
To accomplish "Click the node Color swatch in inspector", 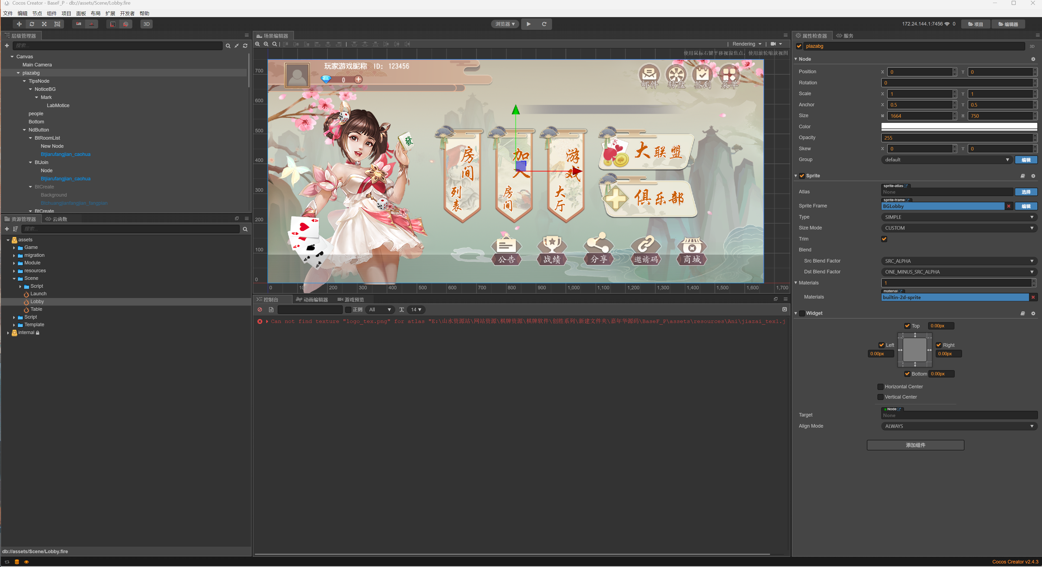I will coord(958,126).
